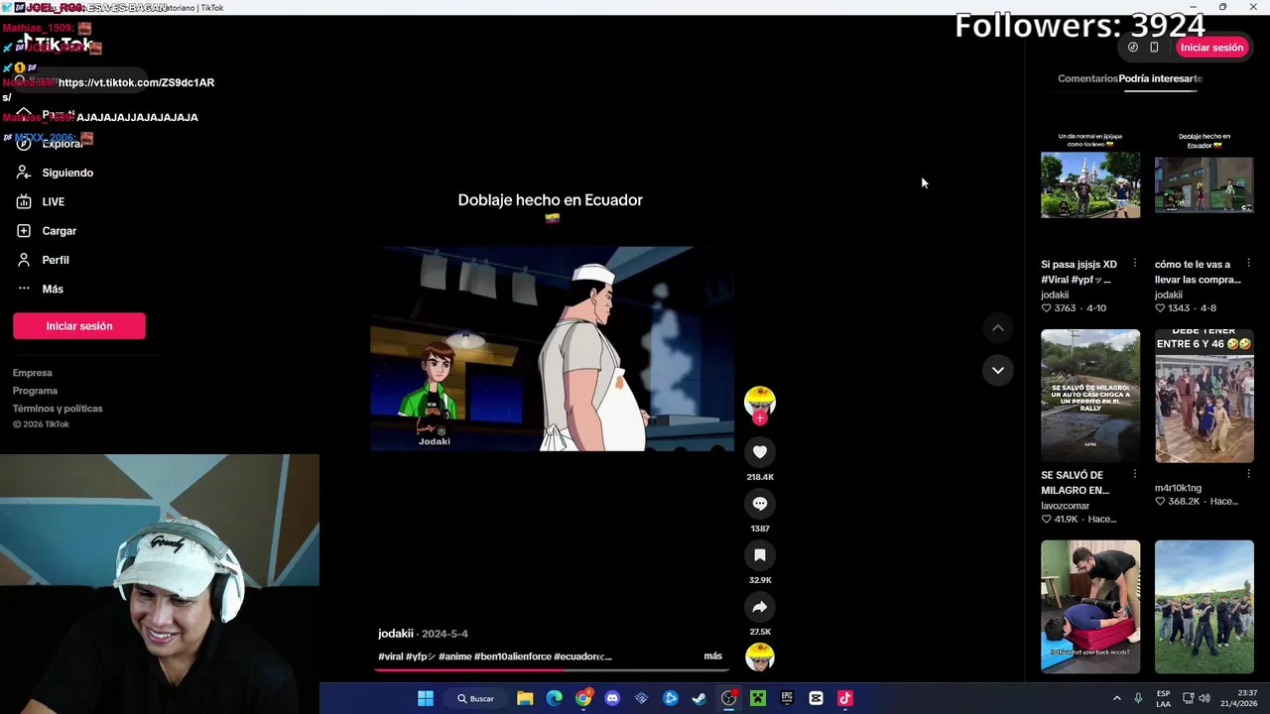Open OBS Studio from the taskbar
This screenshot has height=714, width=1270.
(x=728, y=698)
